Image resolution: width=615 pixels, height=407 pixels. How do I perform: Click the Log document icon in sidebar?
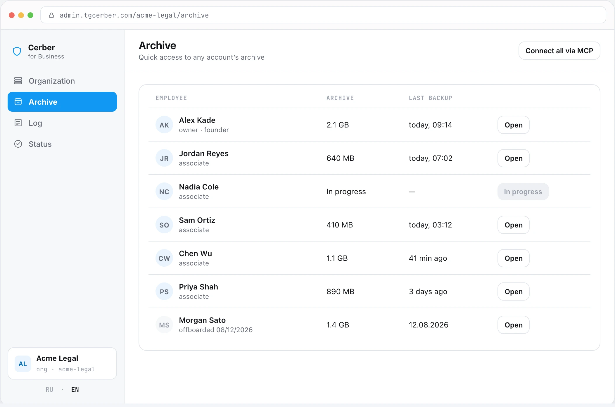[x=18, y=123]
